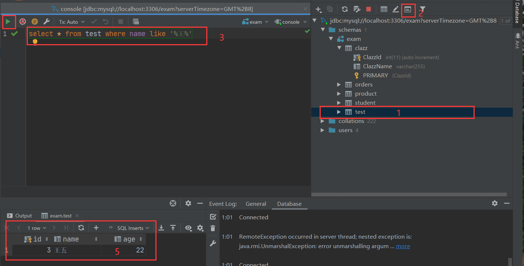Open exam schema selector dropdown
Viewport: 524px width, 266px height.
(255, 22)
